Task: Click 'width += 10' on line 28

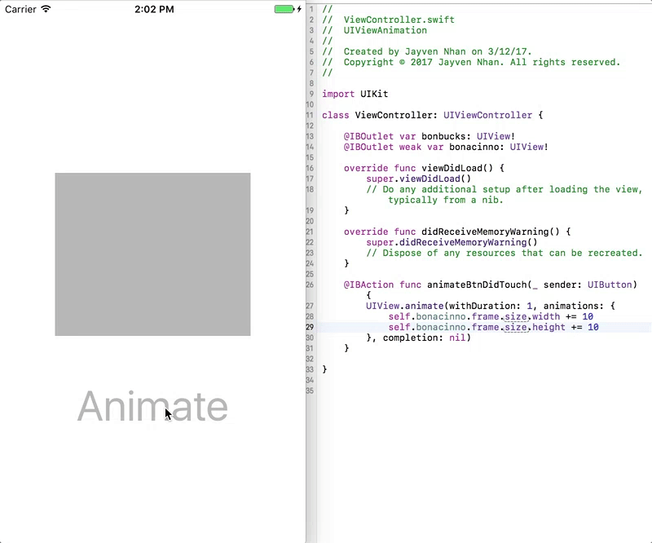Action: tap(562, 316)
